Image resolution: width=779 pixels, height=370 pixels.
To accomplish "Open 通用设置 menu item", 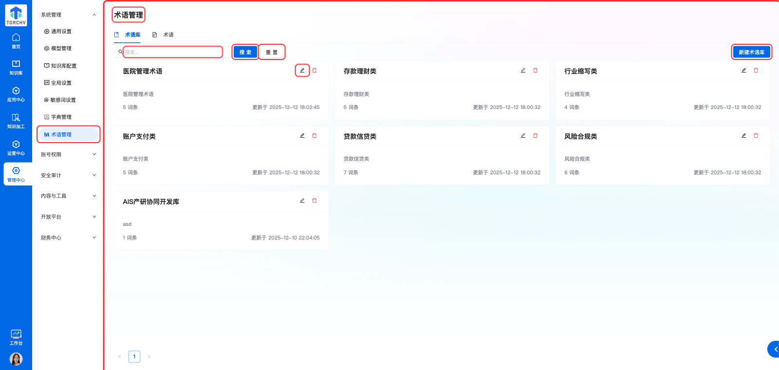I will 68,31.
